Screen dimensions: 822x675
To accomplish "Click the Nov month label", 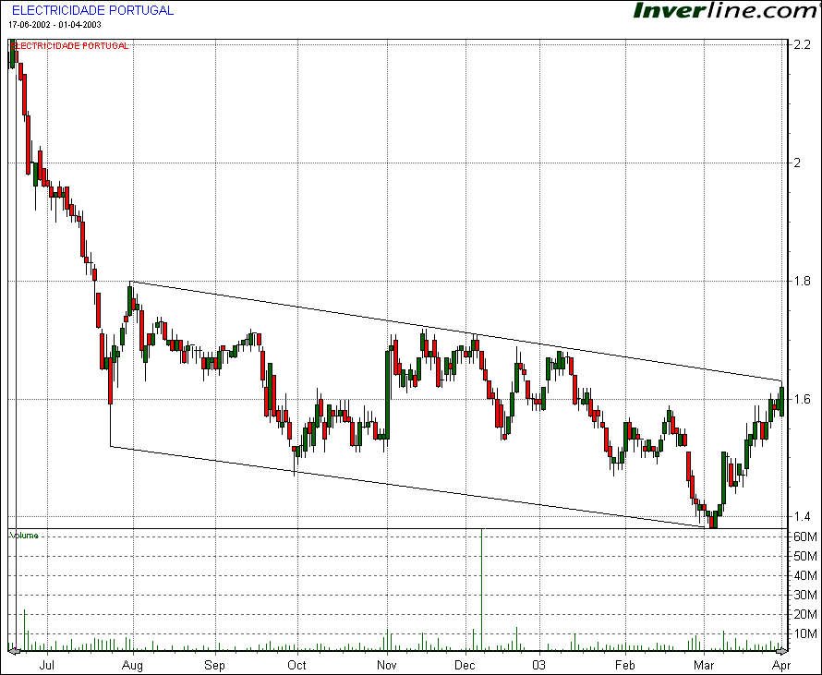I will 387,665.
